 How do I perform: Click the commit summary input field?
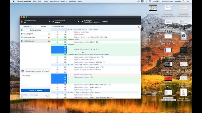(37, 71)
